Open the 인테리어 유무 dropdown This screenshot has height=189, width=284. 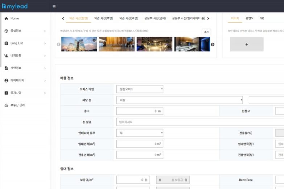click(x=140, y=133)
